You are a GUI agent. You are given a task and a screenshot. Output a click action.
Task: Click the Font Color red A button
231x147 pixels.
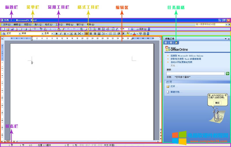(134, 34)
